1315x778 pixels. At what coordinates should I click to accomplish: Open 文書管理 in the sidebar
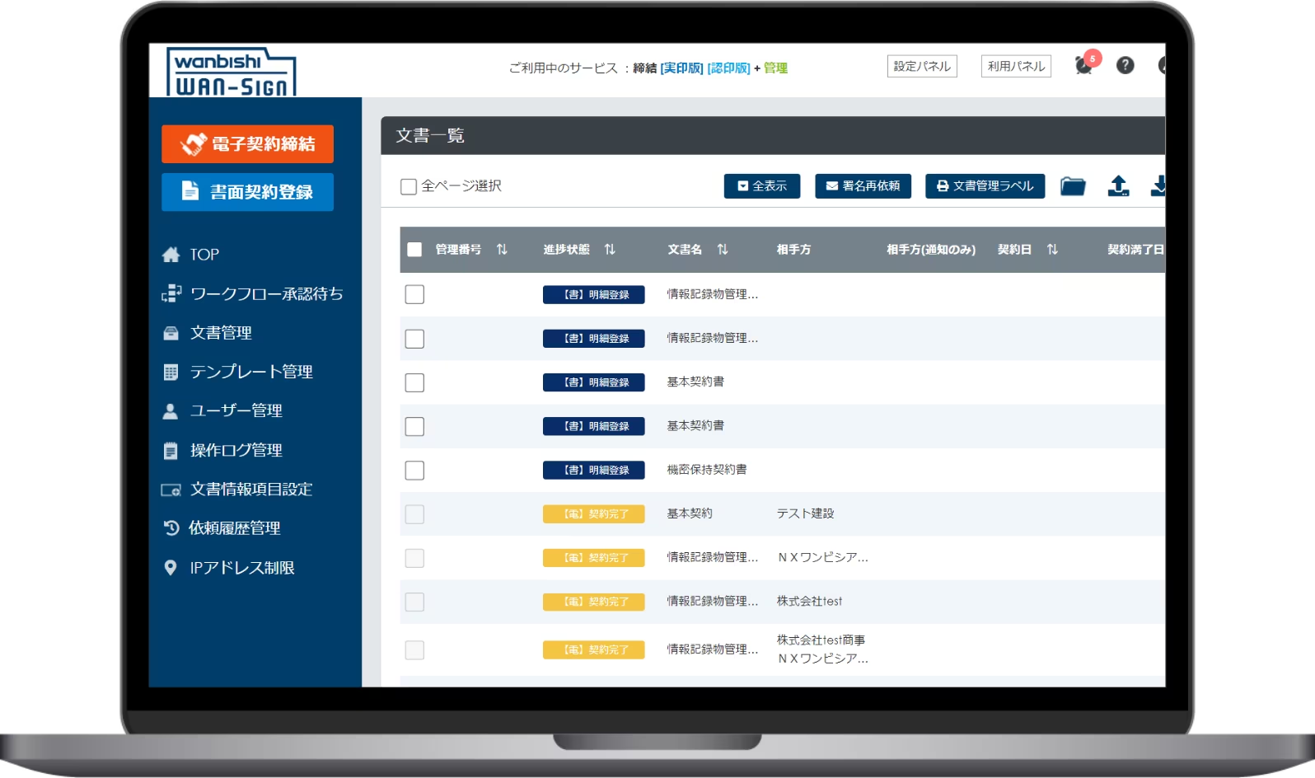221,333
